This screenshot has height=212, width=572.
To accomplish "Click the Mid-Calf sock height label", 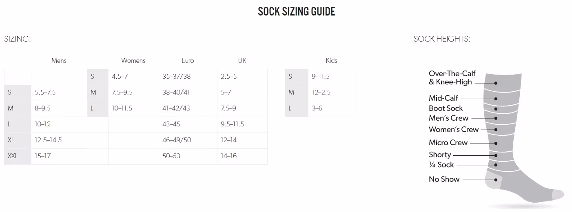I will click(x=443, y=98).
